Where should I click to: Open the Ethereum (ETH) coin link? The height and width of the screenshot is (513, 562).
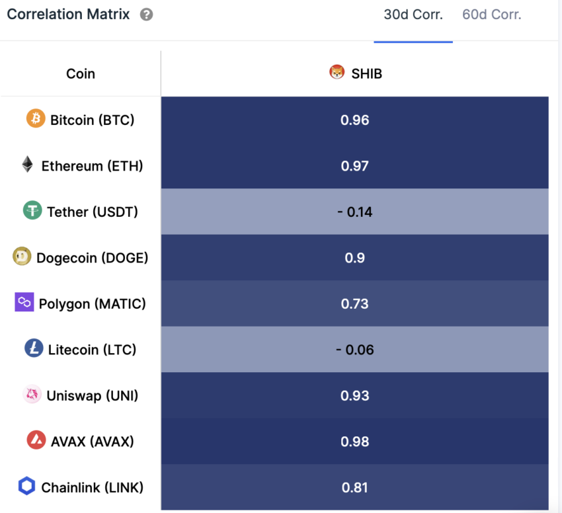[x=92, y=166]
